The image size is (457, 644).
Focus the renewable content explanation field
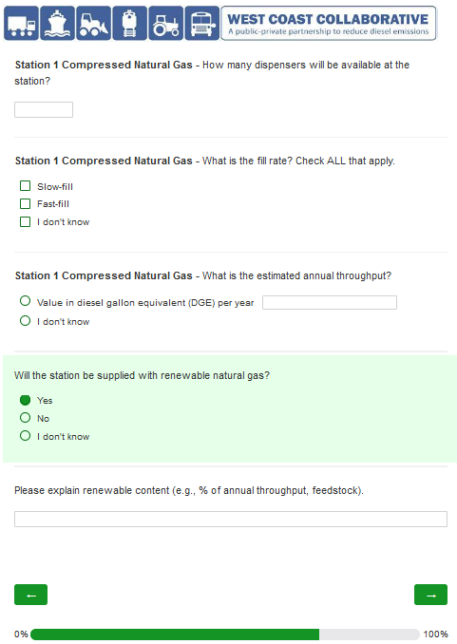point(231,520)
